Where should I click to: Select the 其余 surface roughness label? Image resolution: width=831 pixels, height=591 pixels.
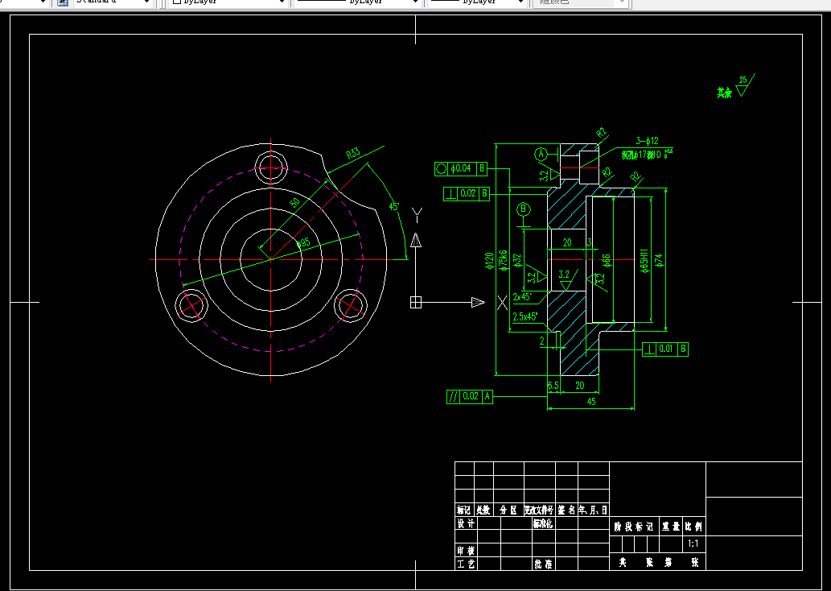[x=725, y=93]
